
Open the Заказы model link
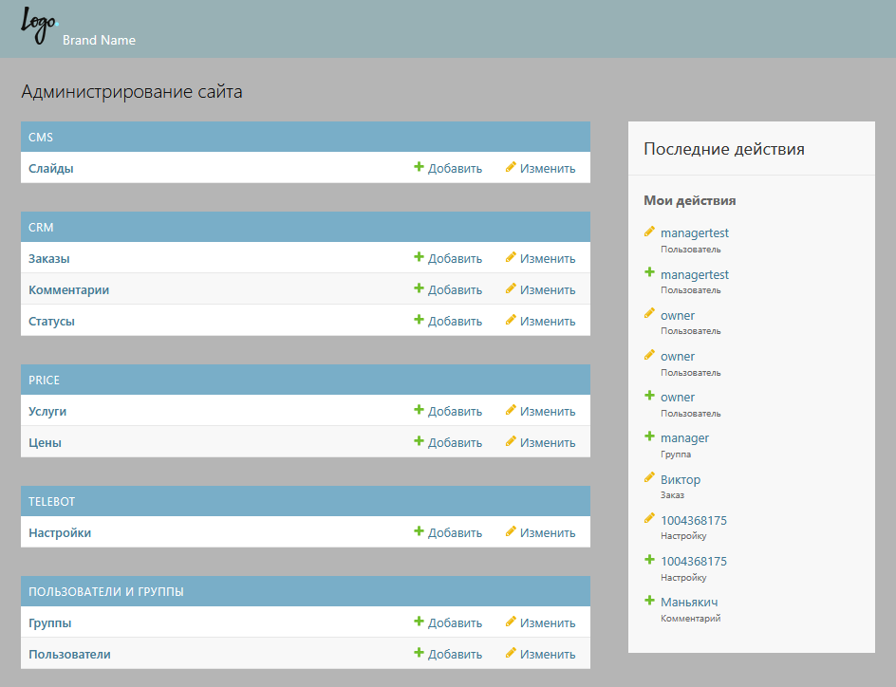(x=49, y=258)
